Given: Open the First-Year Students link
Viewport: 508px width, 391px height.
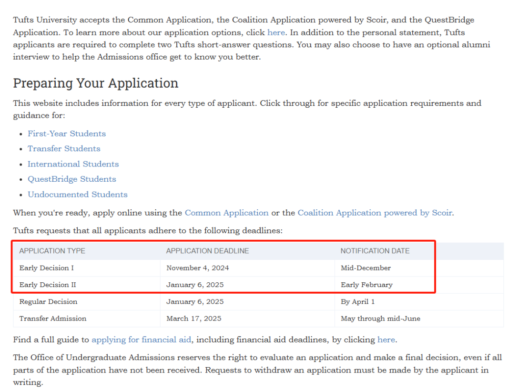Looking at the screenshot, I should click(67, 134).
